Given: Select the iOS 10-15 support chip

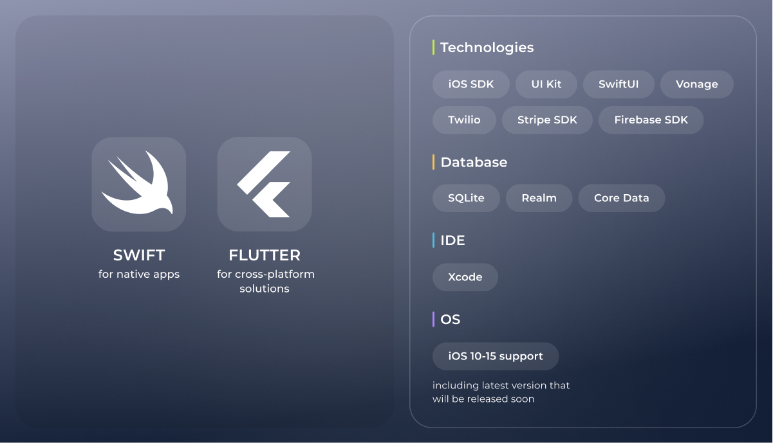Looking at the screenshot, I should pos(496,356).
